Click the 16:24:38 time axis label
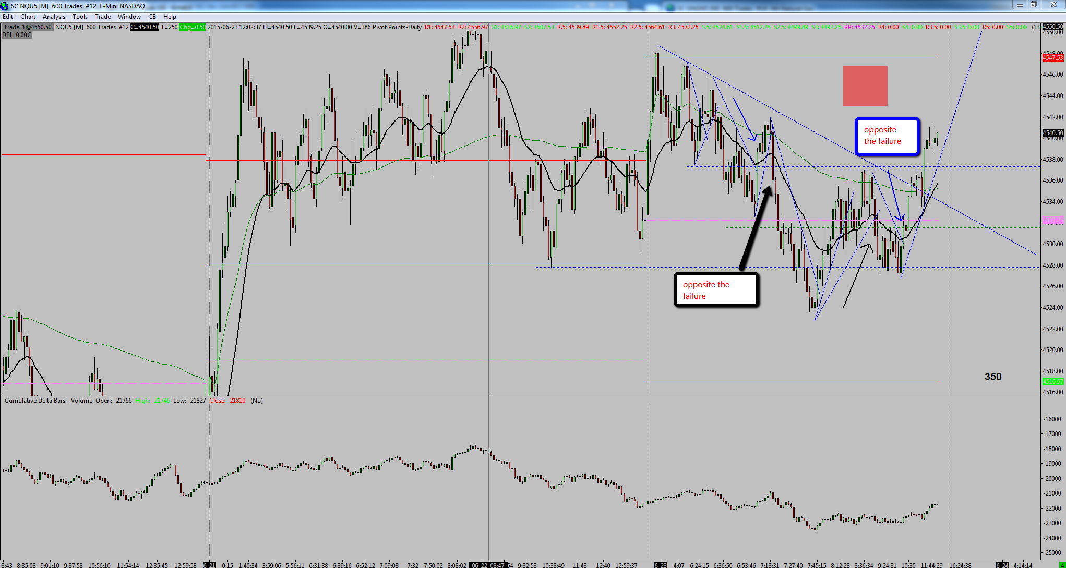The image size is (1066, 568). click(960, 565)
